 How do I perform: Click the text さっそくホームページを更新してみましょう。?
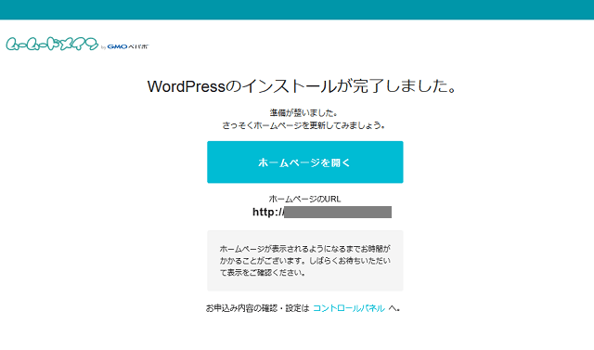[x=303, y=125]
